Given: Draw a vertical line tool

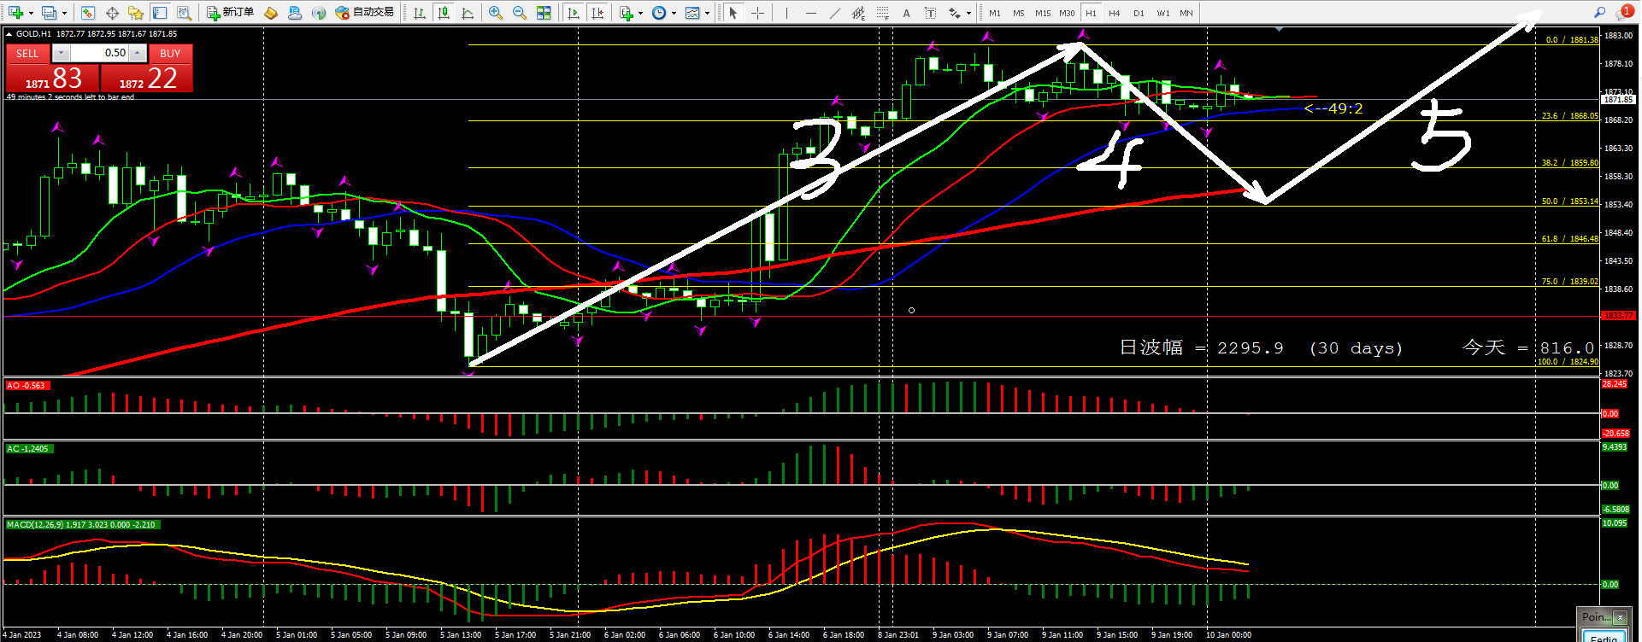Looking at the screenshot, I should pos(786,13).
